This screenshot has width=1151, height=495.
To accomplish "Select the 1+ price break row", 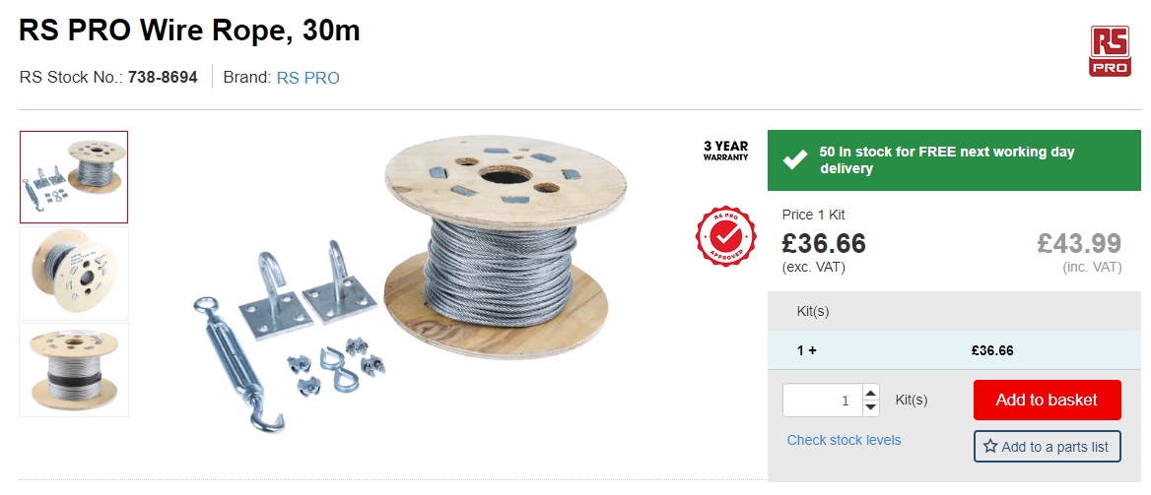I will (954, 350).
